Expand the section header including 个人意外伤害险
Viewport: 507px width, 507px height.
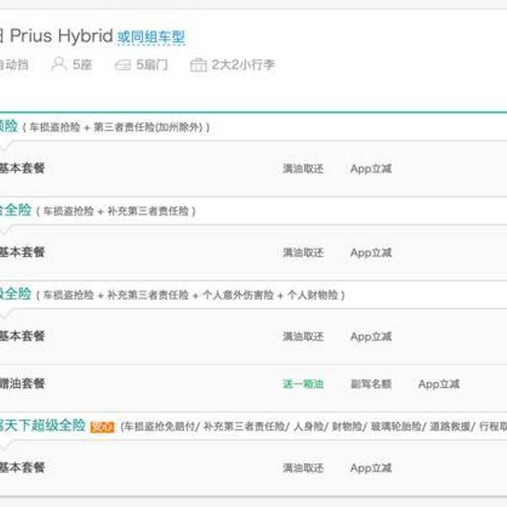pyautogui.click(x=194, y=295)
